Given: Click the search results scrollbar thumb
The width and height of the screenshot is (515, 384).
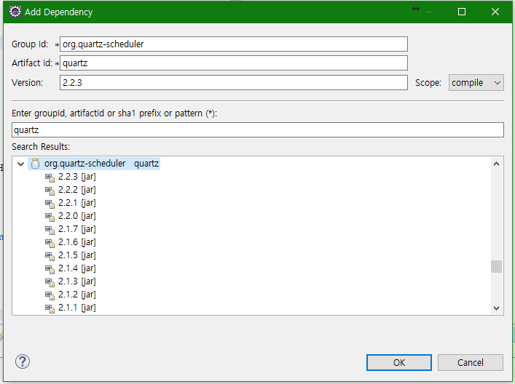Looking at the screenshot, I should point(496,267).
